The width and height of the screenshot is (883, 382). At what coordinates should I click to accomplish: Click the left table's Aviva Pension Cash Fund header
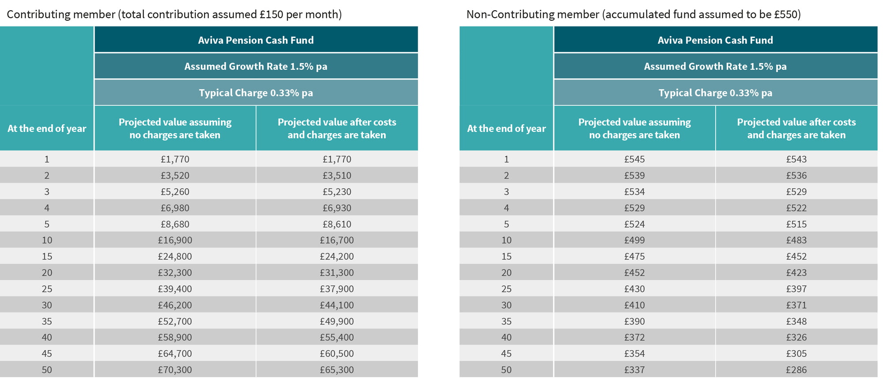tap(256, 40)
